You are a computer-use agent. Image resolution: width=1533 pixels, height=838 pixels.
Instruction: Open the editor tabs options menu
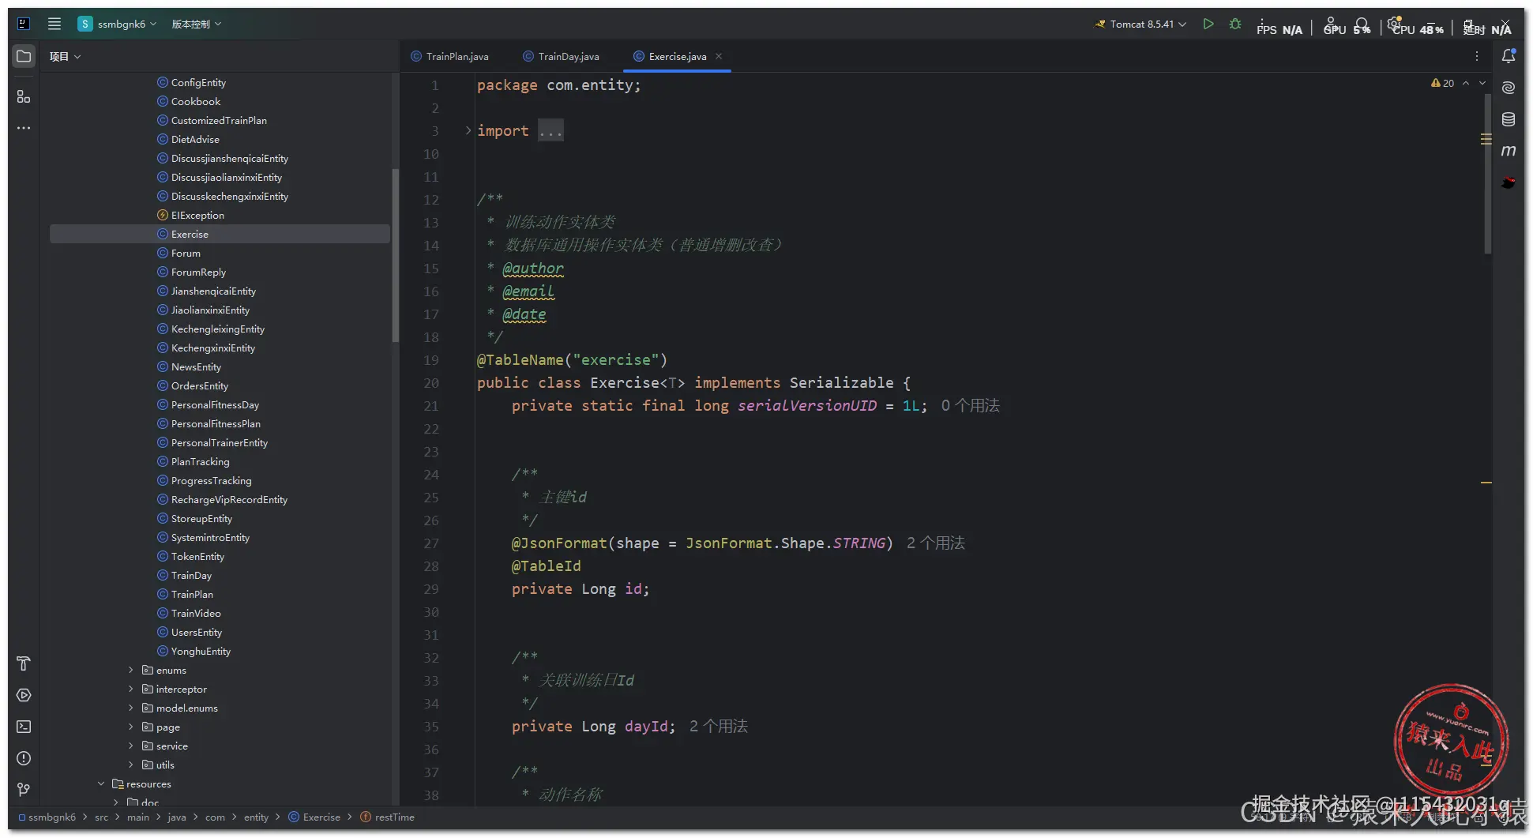coord(1477,56)
